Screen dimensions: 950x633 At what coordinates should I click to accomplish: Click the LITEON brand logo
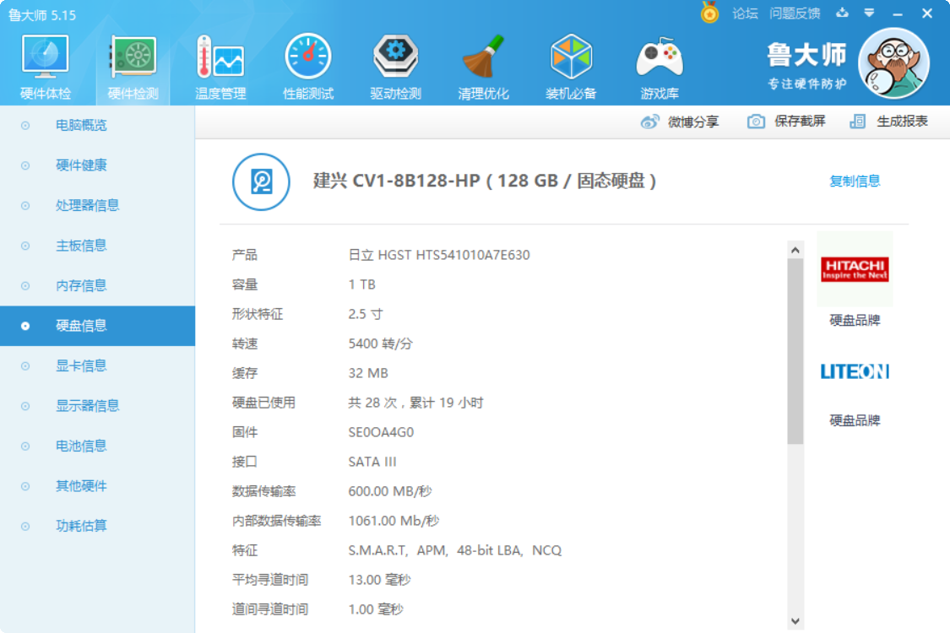coord(855,371)
